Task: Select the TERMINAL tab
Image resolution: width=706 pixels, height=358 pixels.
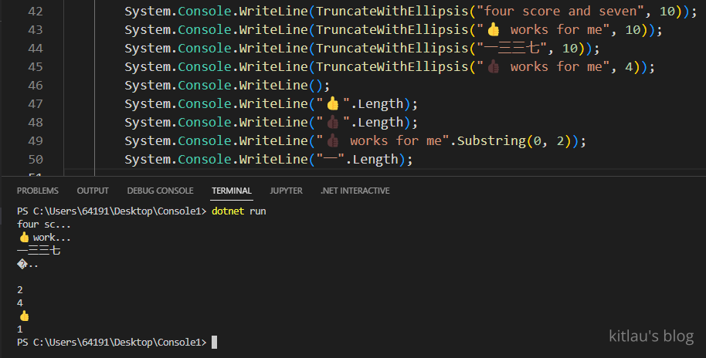Action: pos(232,191)
